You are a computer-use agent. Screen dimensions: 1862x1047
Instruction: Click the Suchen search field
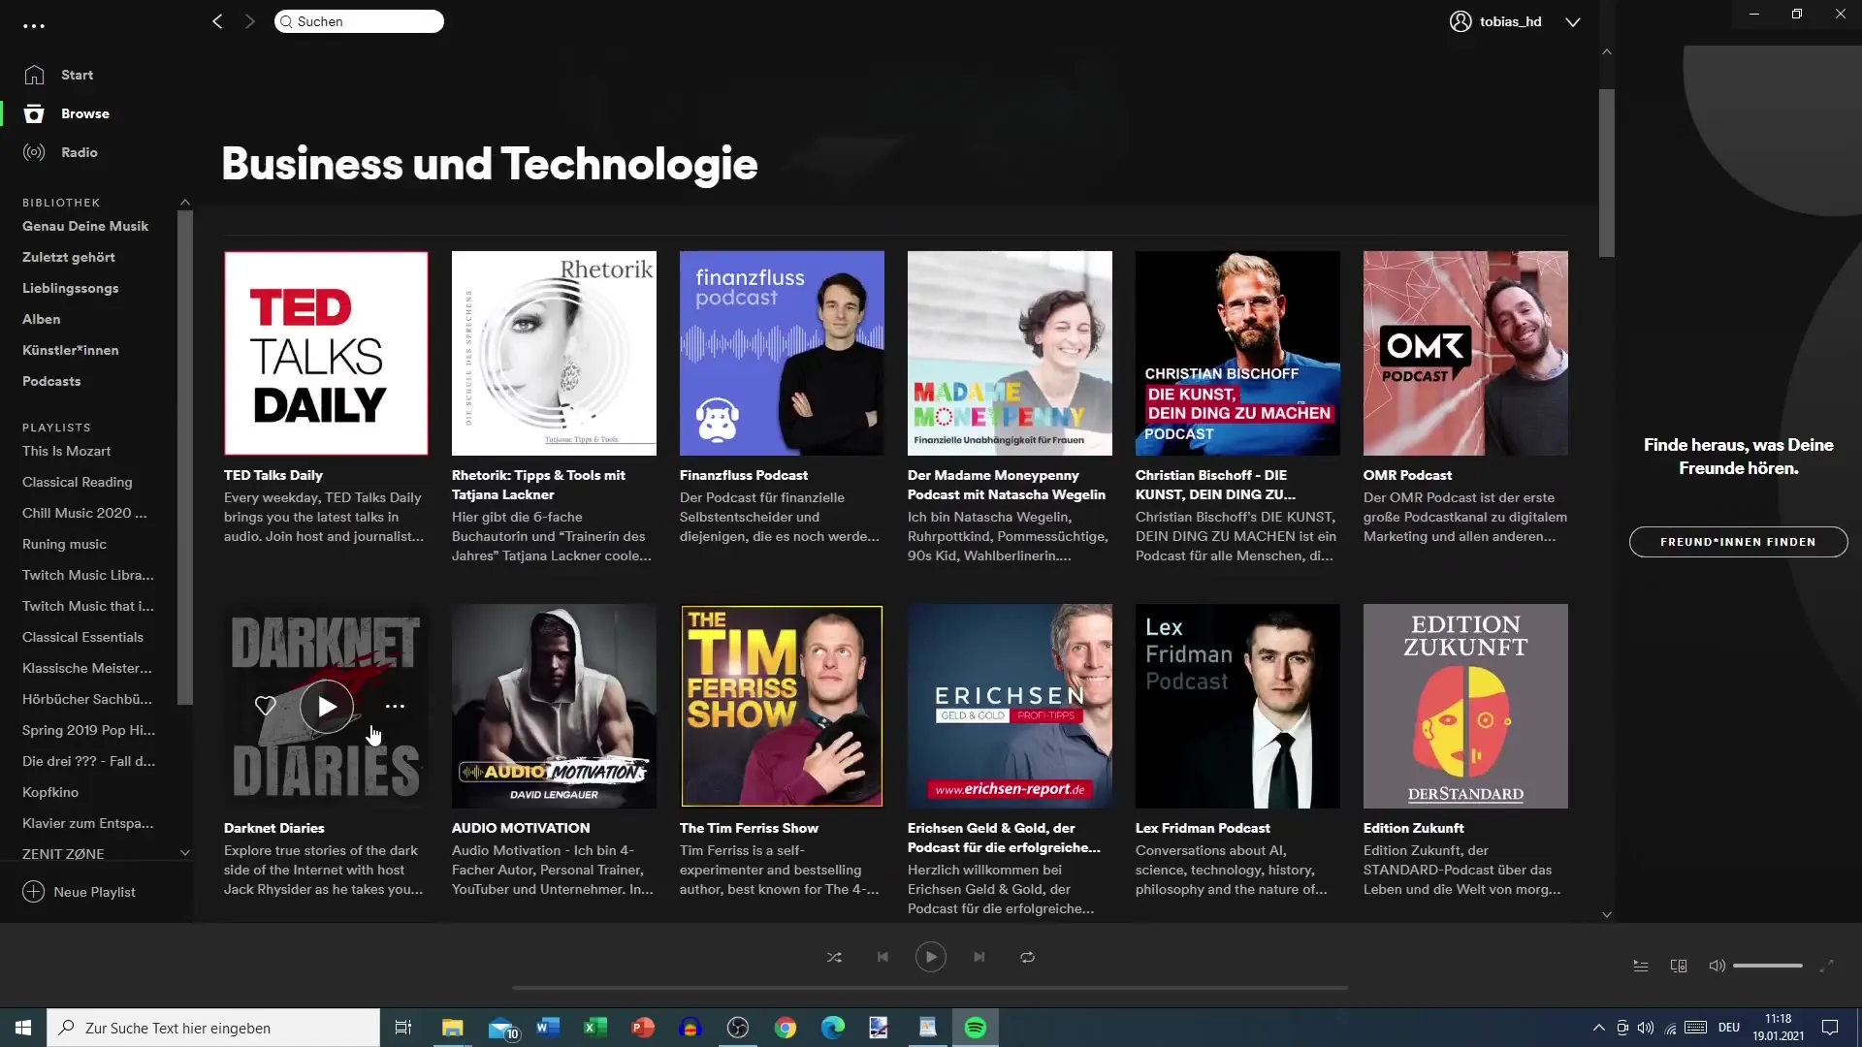coord(359,21)
